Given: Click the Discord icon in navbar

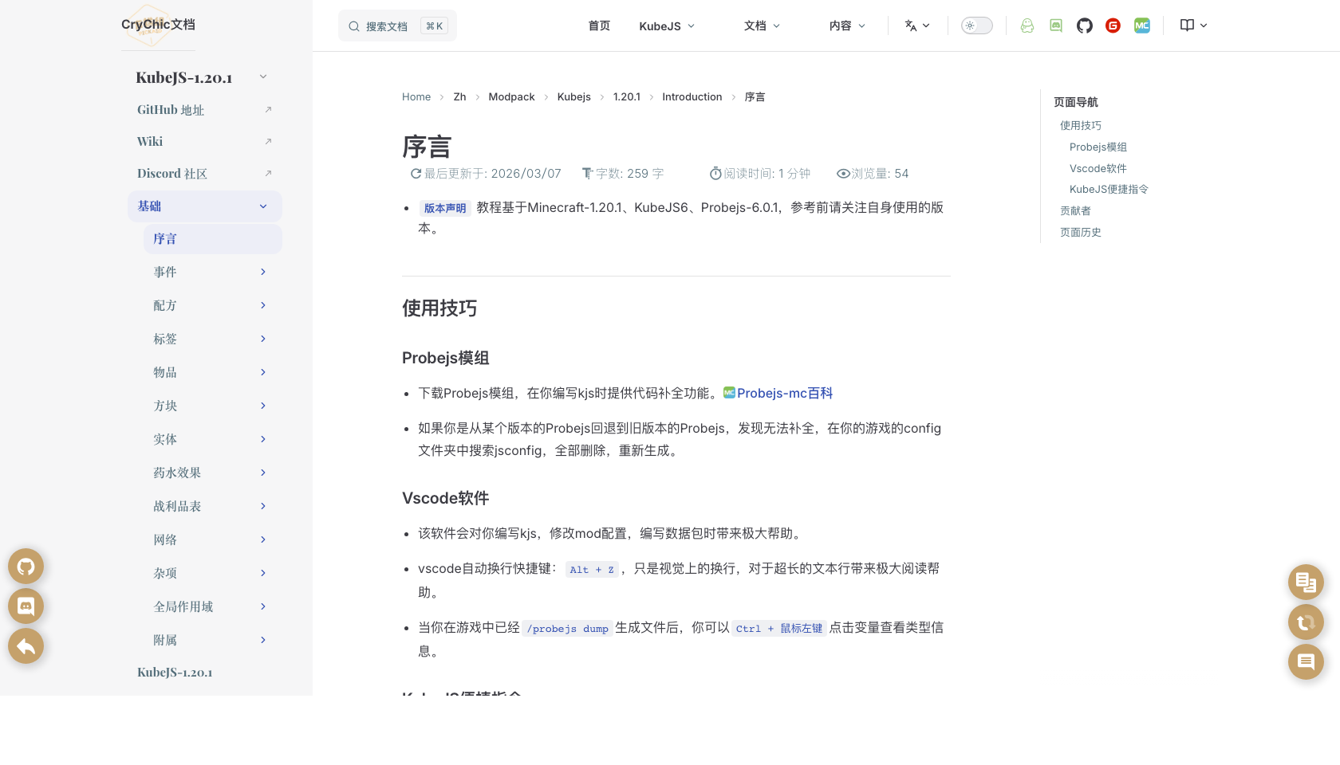Looking at the screenshot, I should (x=1055, y=25).
